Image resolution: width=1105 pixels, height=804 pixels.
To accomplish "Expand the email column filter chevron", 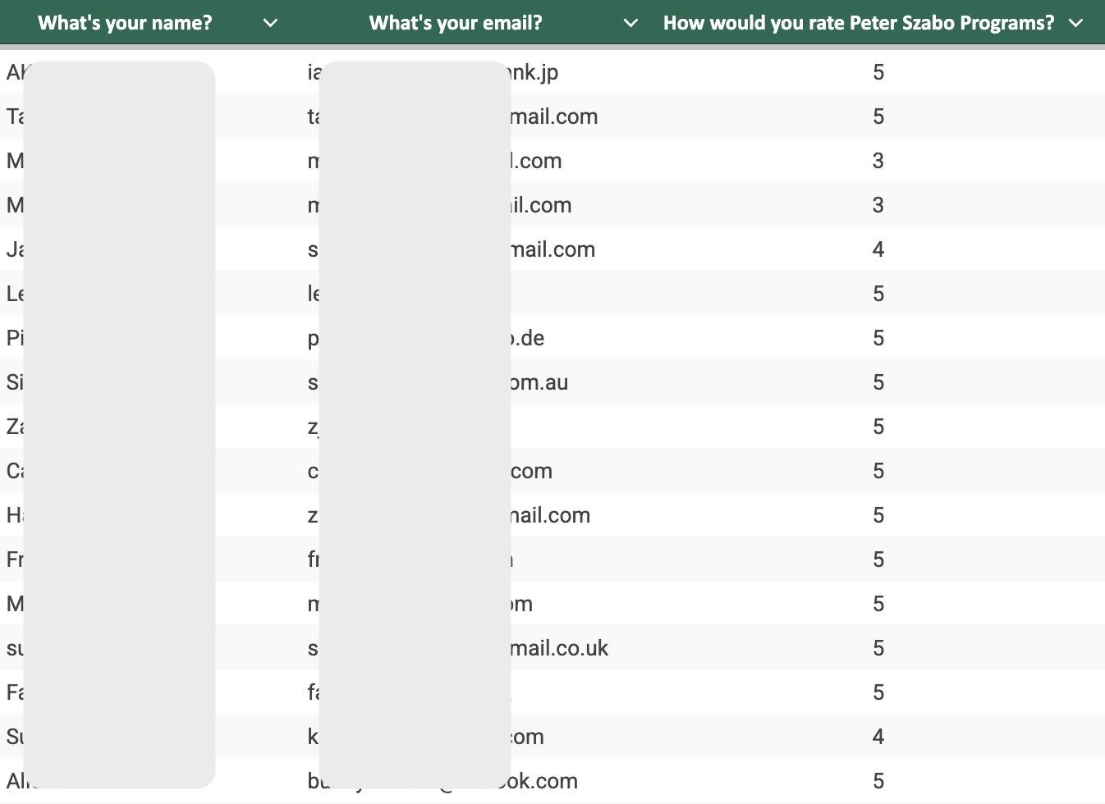I will click(x=630, y=23).
